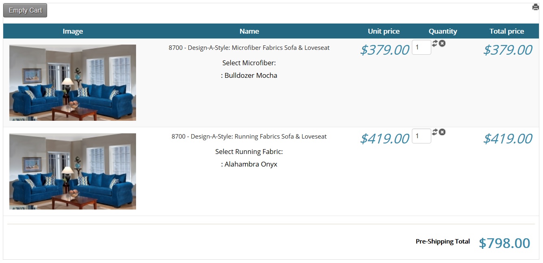Click the Quantity column header
543x263 pixels.
(443, 31)
